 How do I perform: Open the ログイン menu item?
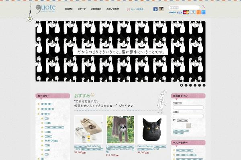[x=82, y=9]
